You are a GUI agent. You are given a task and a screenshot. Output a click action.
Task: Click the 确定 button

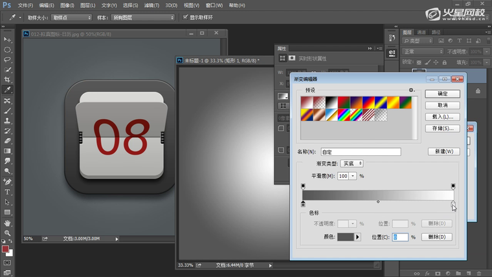(443, 94)
